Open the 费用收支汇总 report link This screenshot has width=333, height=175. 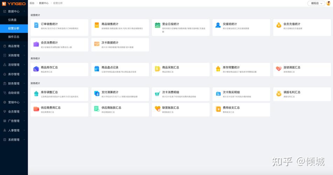click(231, 108)
